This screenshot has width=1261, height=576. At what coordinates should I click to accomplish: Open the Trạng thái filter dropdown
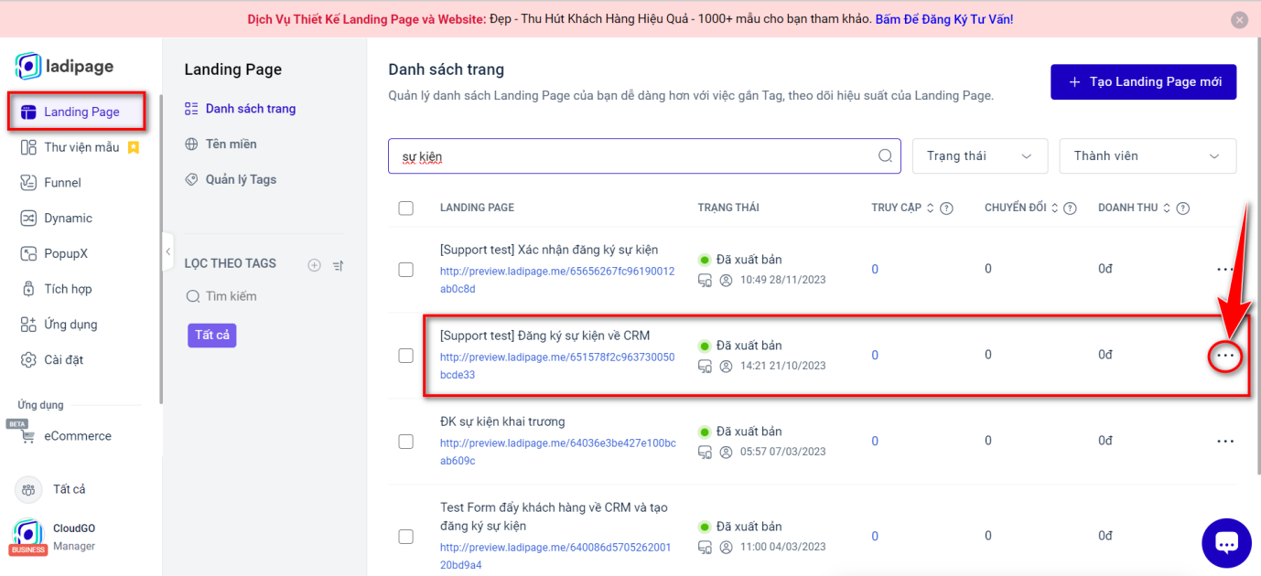pyautogui.click(x=979, y=156)
